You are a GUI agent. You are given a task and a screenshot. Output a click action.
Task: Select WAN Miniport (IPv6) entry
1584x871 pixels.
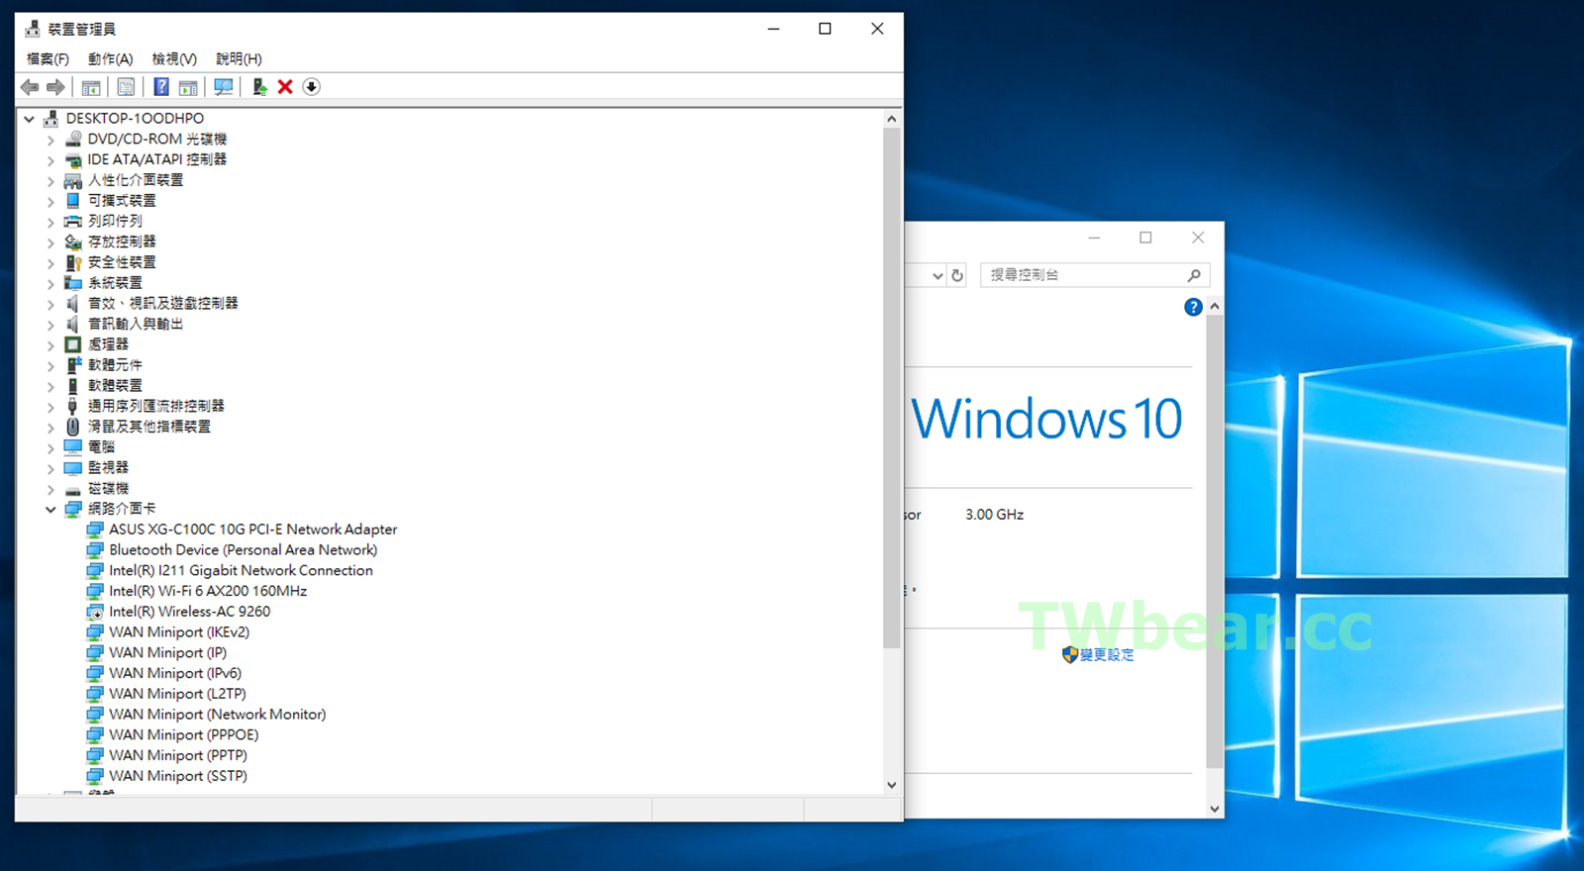175,673
